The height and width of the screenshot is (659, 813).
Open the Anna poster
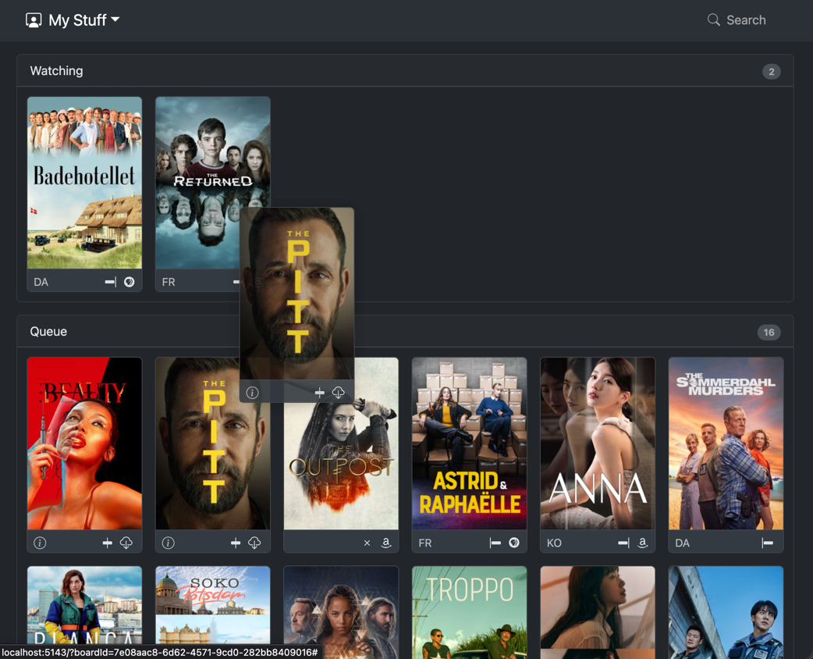tap(598, 443)
